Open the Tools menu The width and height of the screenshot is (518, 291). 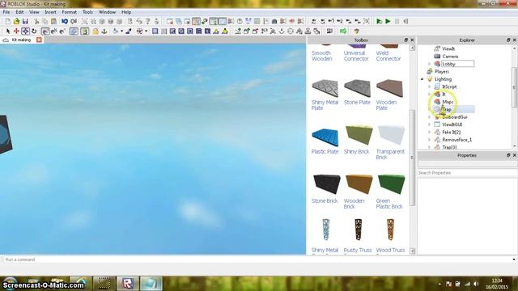point(87,12)
